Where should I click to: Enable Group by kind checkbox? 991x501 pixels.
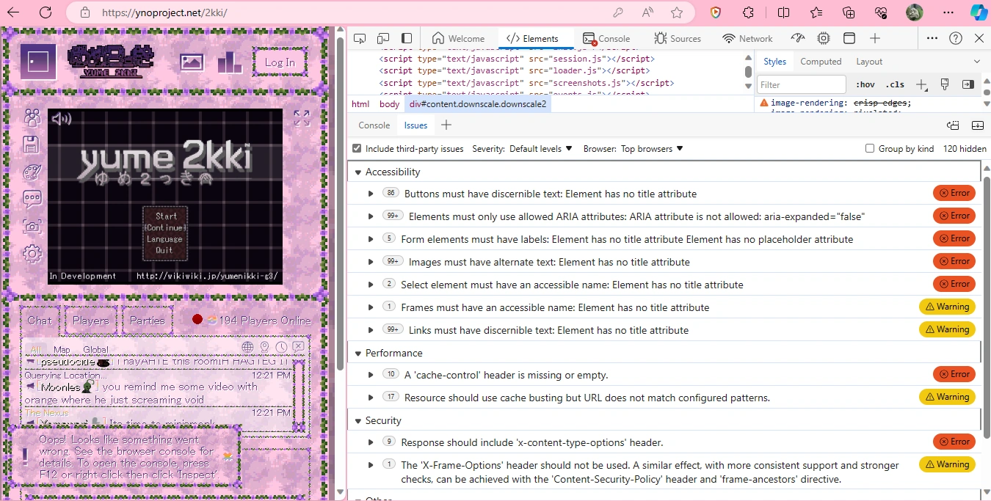(x=868, y=148)
